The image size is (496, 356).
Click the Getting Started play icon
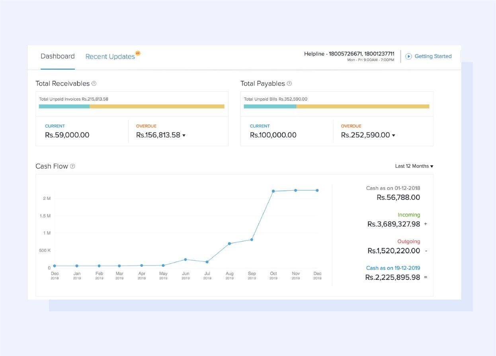(408, 56)
